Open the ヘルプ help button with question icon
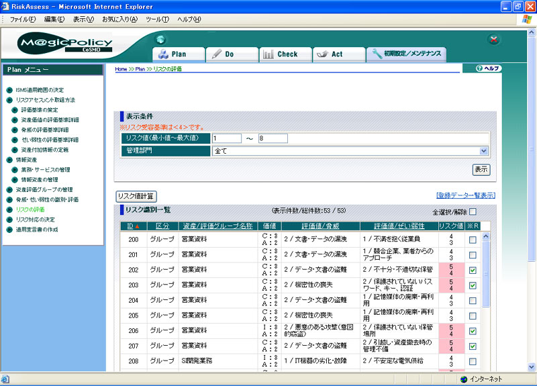The width and height of the screenshot is (537, 386). tap(488, 68)
